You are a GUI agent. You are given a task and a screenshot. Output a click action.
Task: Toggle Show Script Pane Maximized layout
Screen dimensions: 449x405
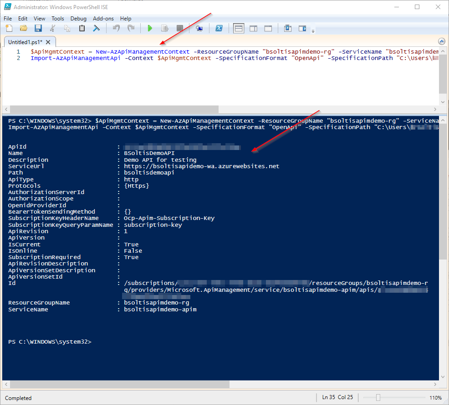(x=268, y=29)
